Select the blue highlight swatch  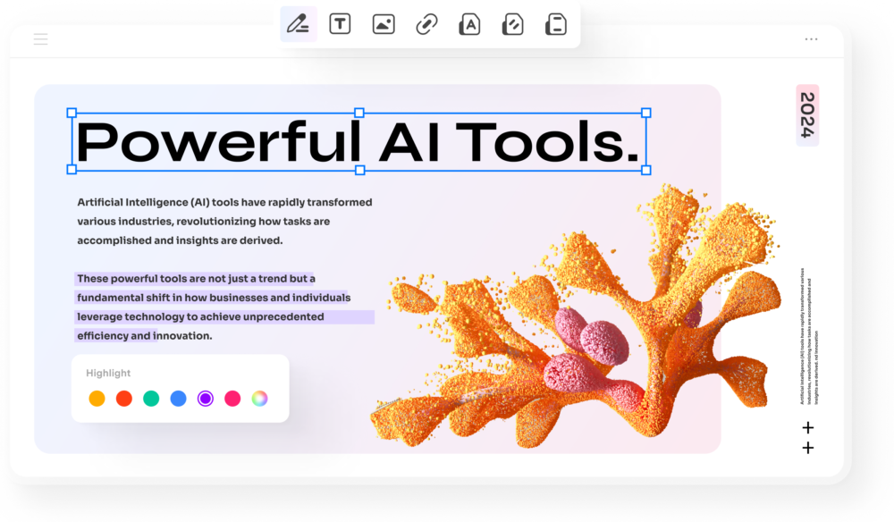coord(178,399)
